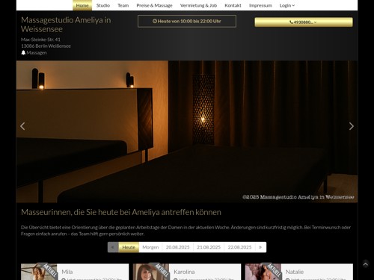The height and width of the screenshot is (280, 374).
Task: Click the name Mila
Action: (x=67, y=272)
